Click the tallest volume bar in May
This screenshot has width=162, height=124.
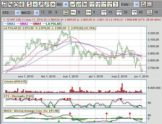point(122,88)
